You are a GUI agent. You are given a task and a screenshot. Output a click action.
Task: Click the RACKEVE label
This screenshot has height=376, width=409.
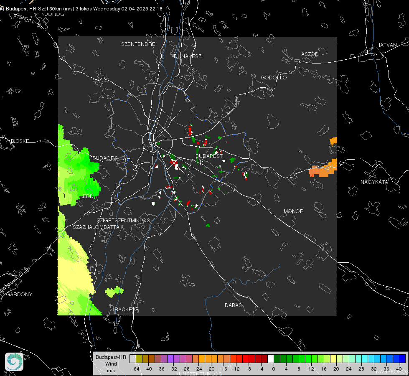tap(127, 310)
